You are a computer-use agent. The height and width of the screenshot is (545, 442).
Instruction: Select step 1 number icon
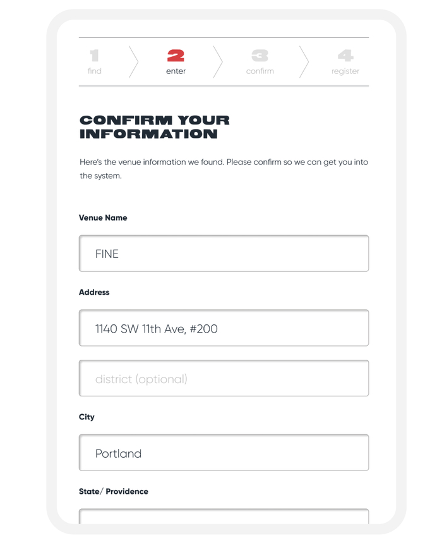95,56
